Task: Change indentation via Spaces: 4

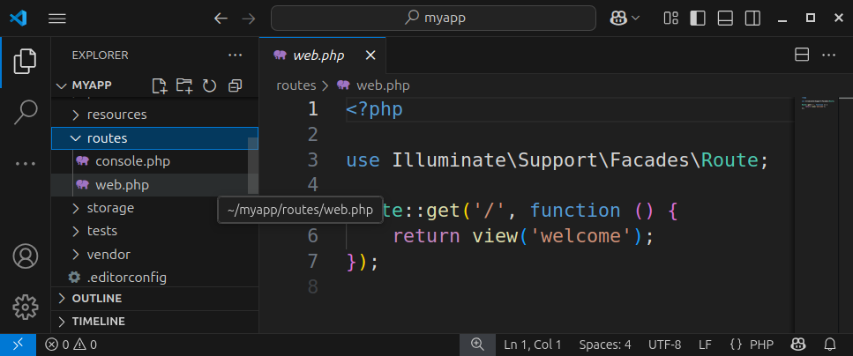Action: point(605,345)
